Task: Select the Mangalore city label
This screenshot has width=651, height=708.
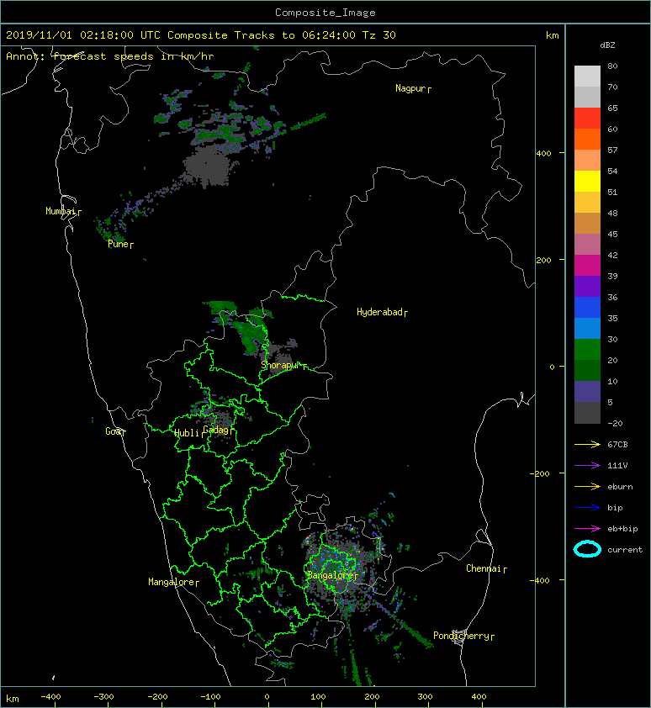Action: coord(172,582)
